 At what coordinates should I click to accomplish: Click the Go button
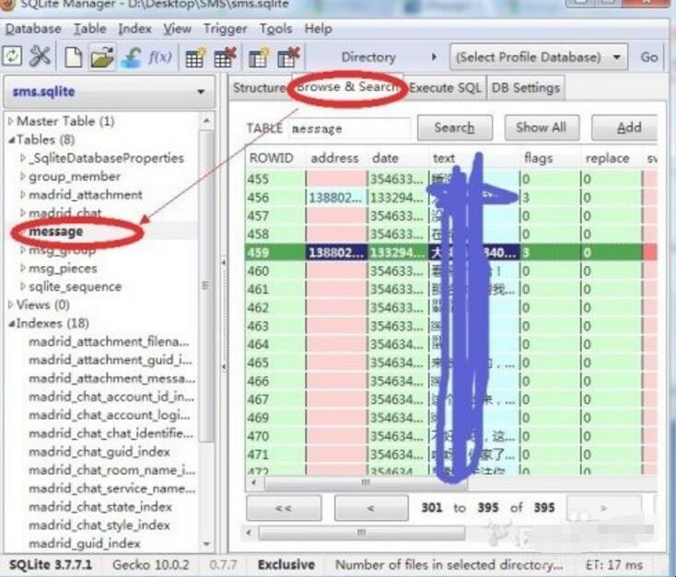point(649,57)
